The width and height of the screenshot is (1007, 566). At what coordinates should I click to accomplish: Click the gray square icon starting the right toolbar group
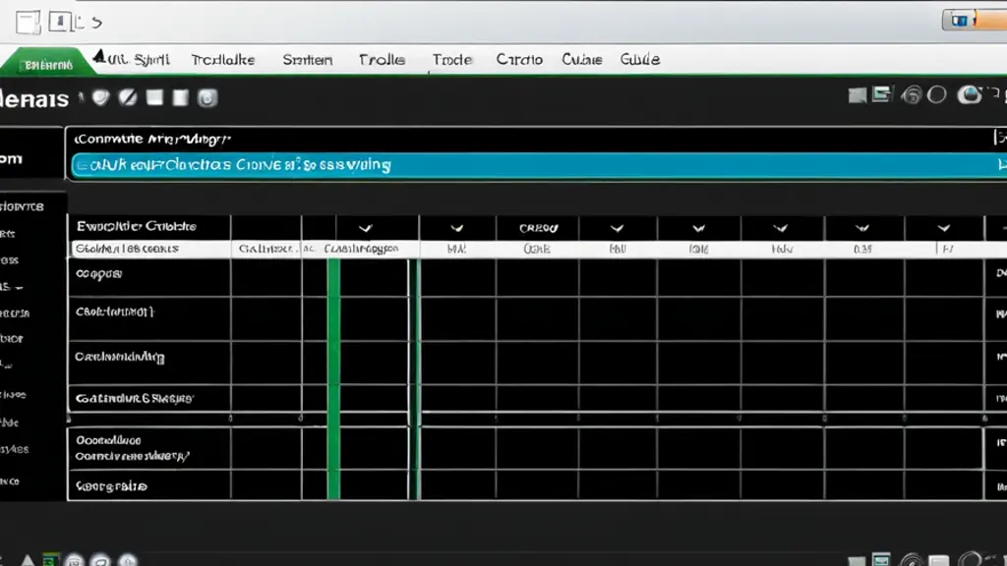[857, 96]
